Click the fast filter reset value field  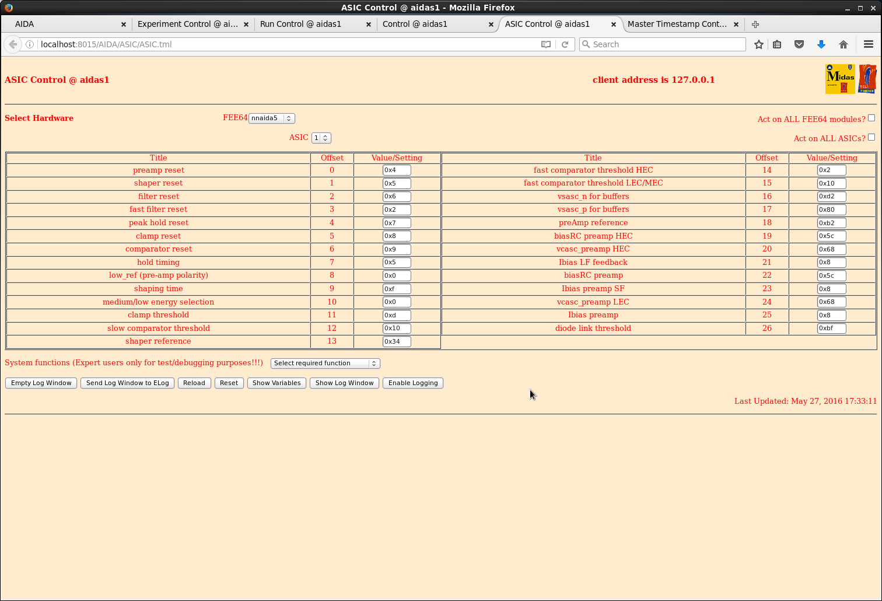397,209
